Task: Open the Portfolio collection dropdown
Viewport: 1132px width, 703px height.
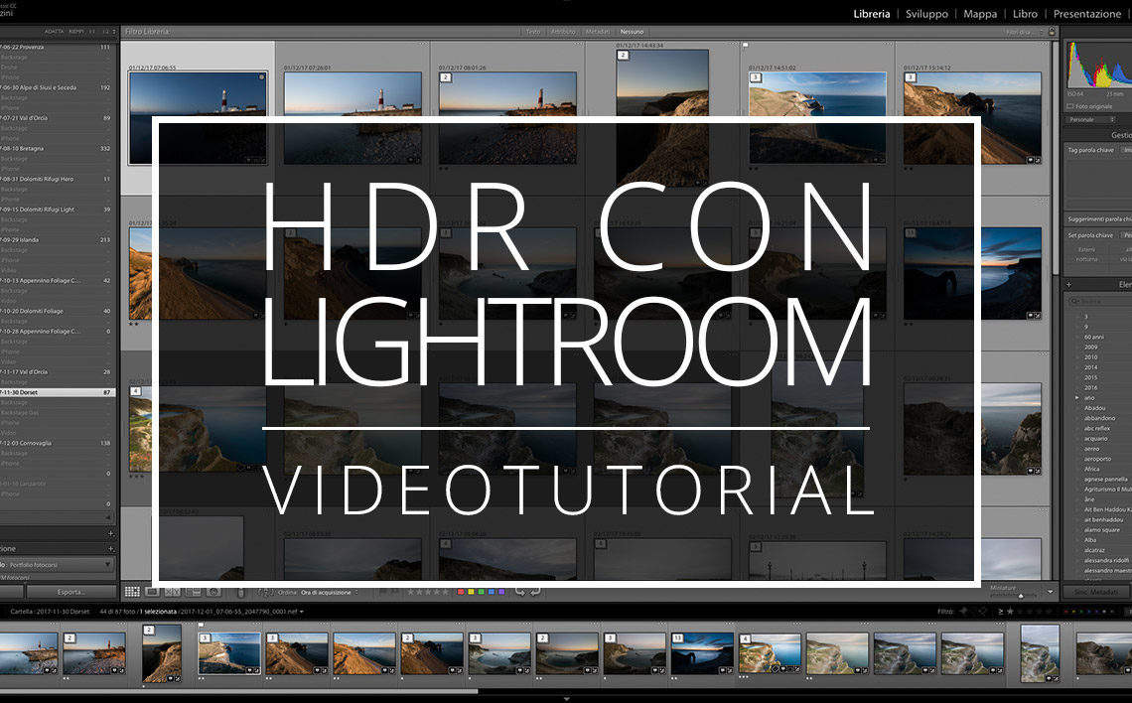Action: point(57,564)
